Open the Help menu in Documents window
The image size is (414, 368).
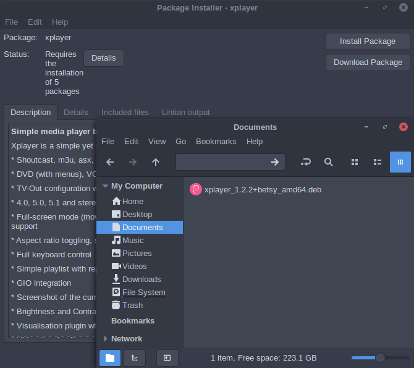point(255,142)
